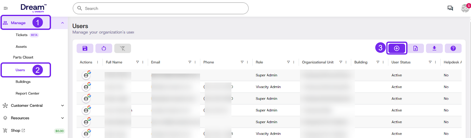This screenshot has height=138, width=471.
Task: Open Parts Closet in the sidebar
Action: pos(23,57)
